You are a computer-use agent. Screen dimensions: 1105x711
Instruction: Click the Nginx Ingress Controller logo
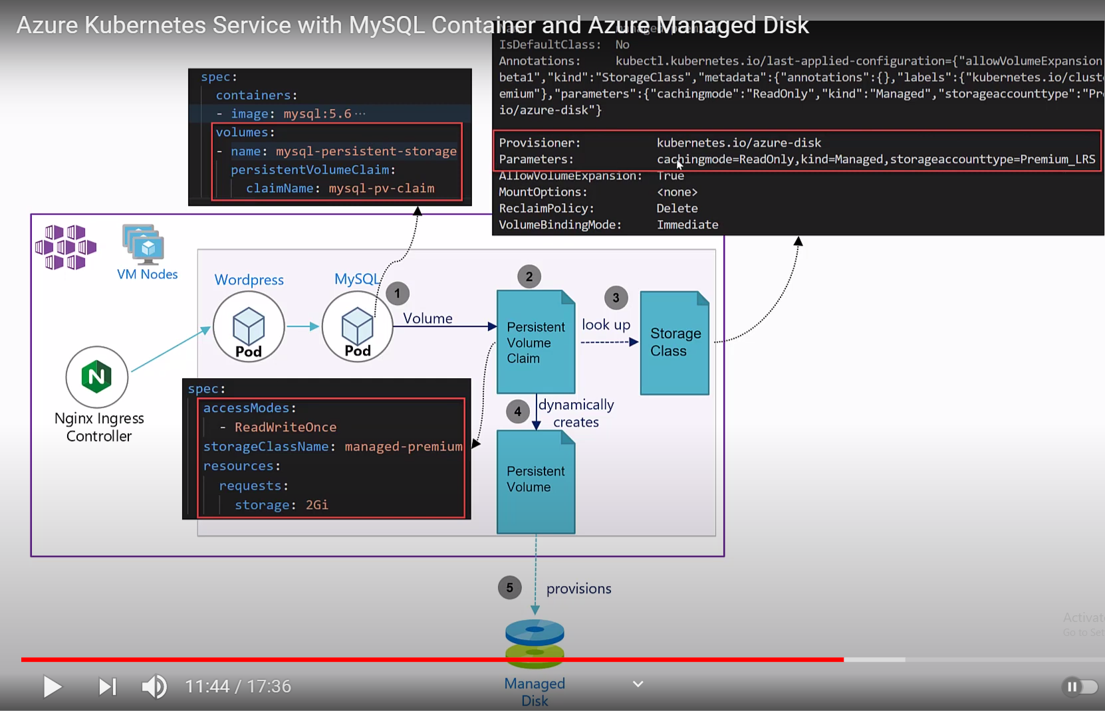click(x=97, y=377)
